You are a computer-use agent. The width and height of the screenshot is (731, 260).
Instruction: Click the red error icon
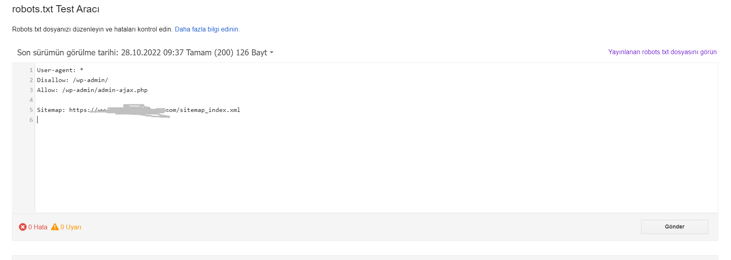[23, 227]
